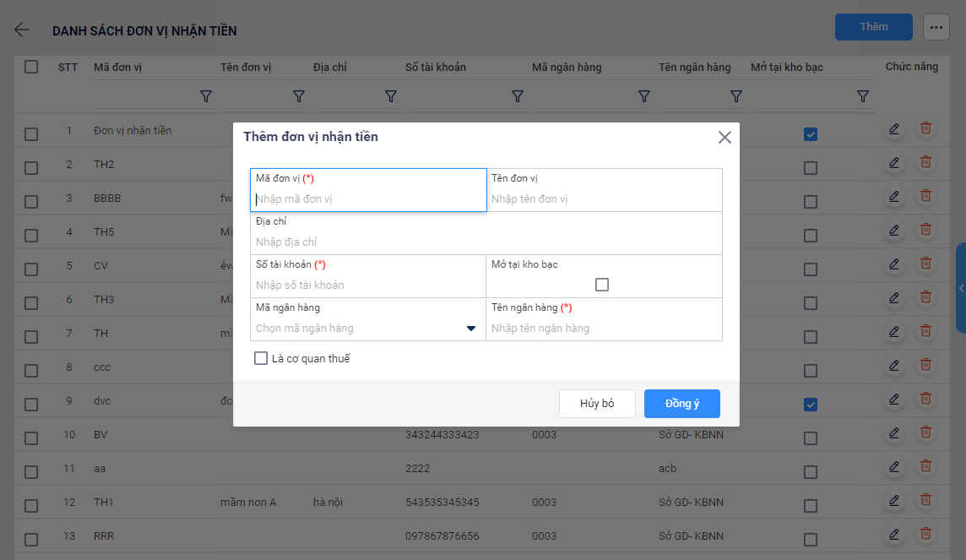This screenshot has width=966, height=560.
Task: Edit the ccc row
Action: click(x=894, y=366)
